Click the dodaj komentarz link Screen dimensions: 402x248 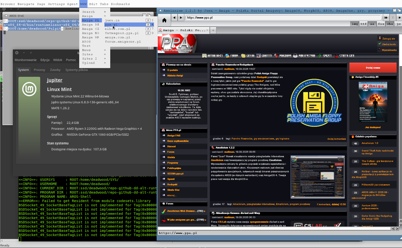point(336,139)
